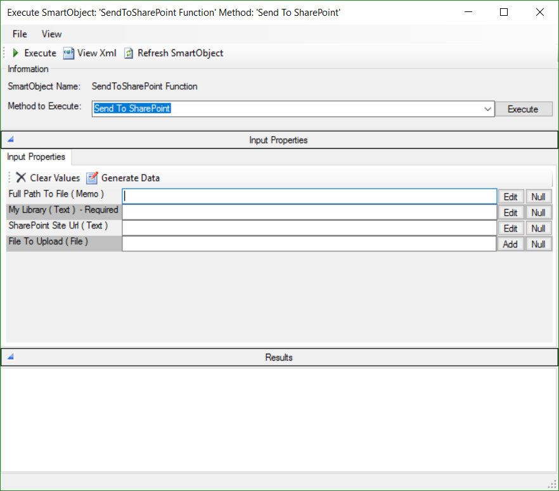Image resolution: width=559 pixels, height=491 pixels.
Task: Click the Generate Data icon
Action: point(93,178)
